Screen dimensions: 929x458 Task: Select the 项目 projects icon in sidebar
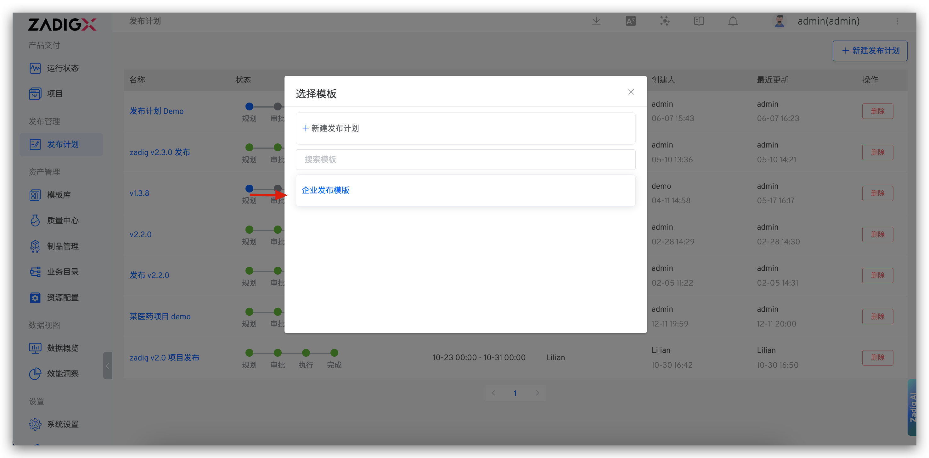pyautogui.click(x=55, y=93)
